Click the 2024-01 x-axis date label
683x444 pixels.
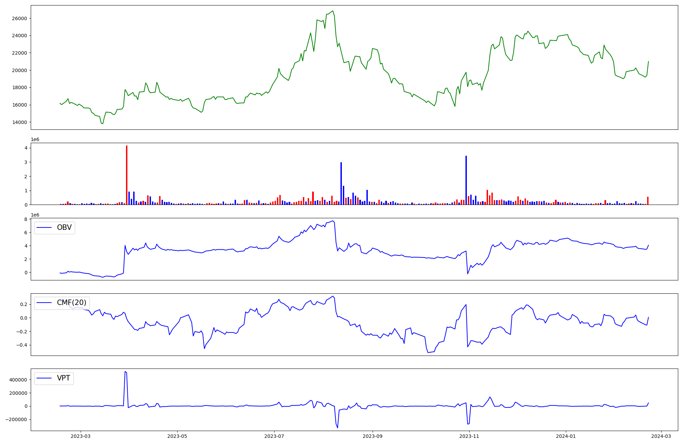(x=566, y=436)
